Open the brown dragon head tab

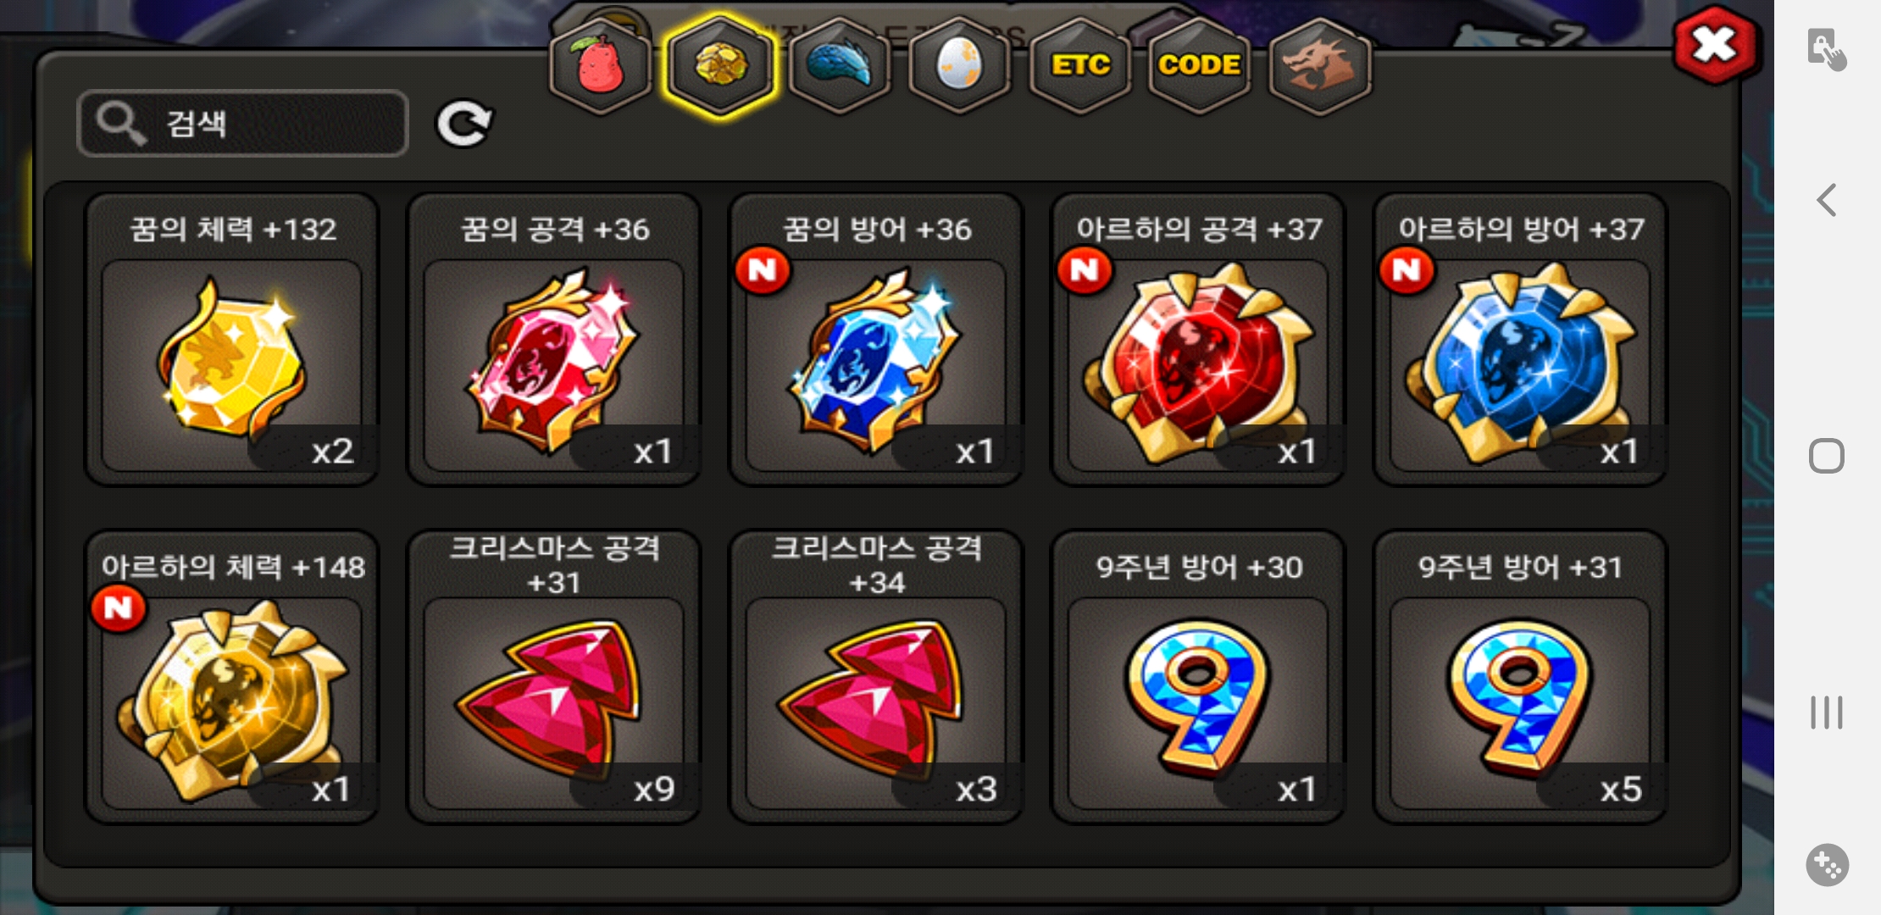(x=1319, y=65)
